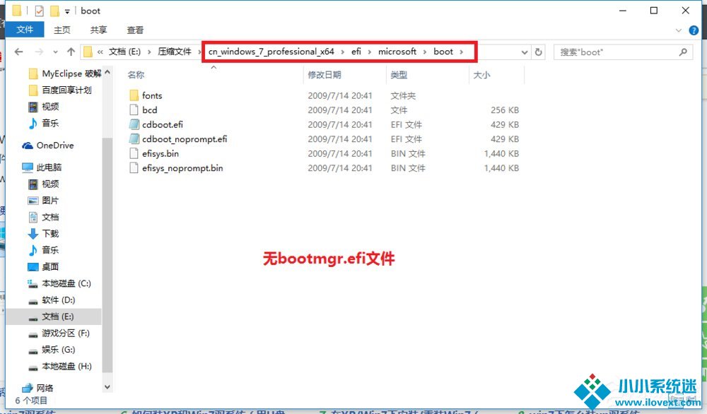
Task: Click the microsoft breadcrumb segment
Action: tap(397, 52)
